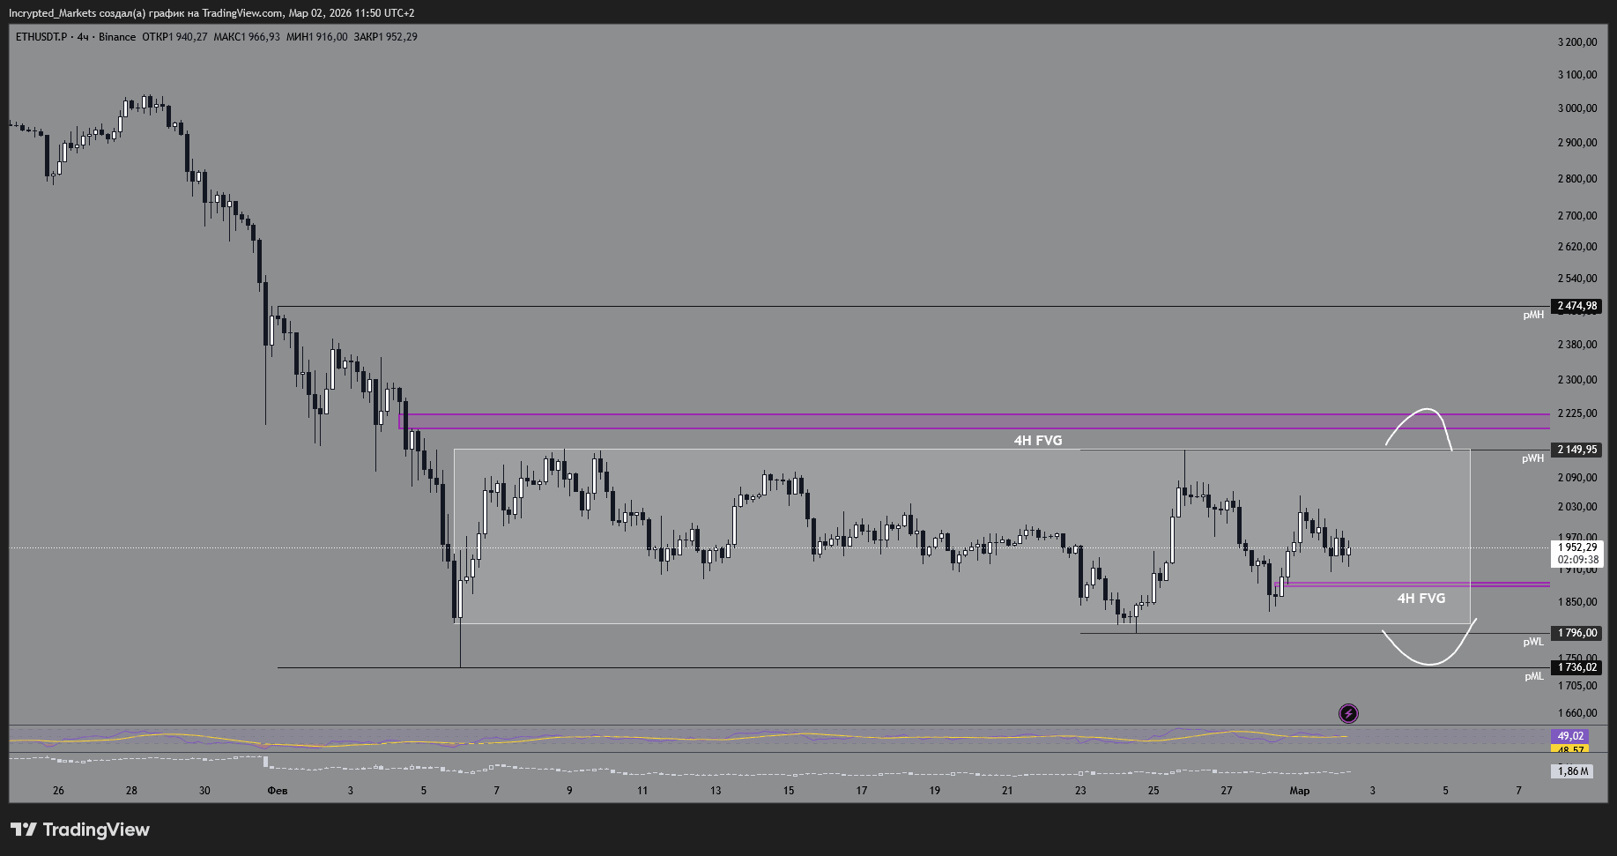Click the 2 474,98 price label

pos(1577,306)
